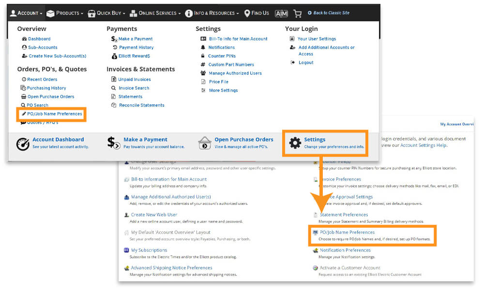Screen dimensions: 484x290
Task: Open Create New Web User
Action: (154, 215)
